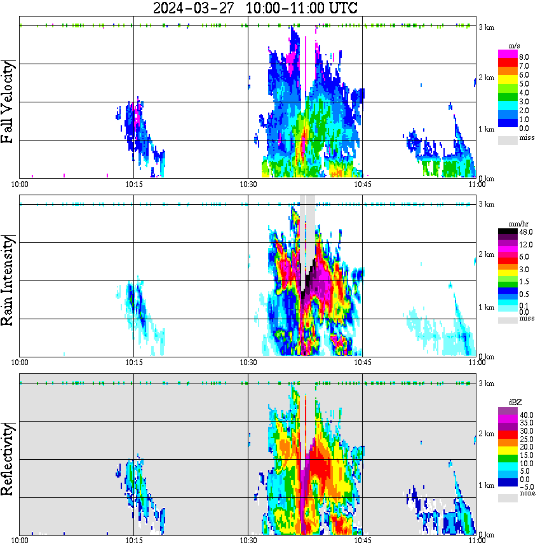Screen dimensions: 540x552
Task: Pick the orange swatch in the m/s legend
Action: 508,71
